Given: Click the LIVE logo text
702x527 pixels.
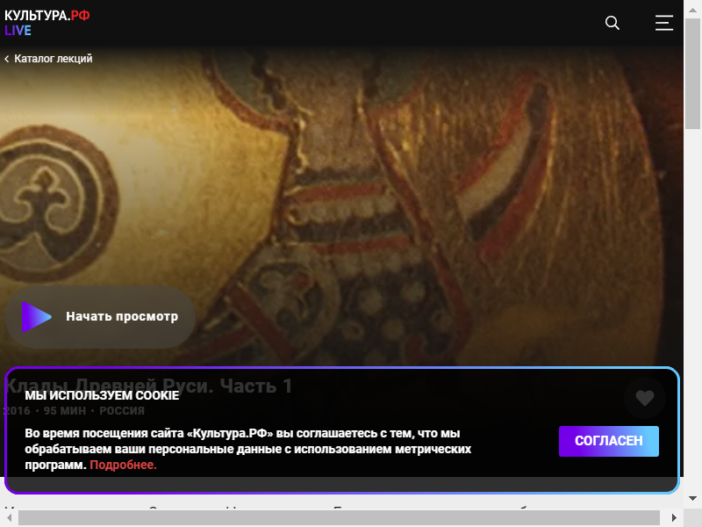Looking at the screenshot, I should pos(18,31).
